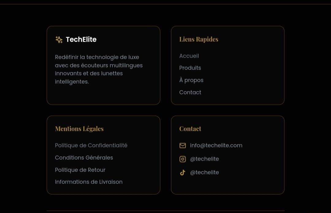The image size is (331, 213).
Task: Open the TikTok @techelite handle
Action: pos(204,173)
